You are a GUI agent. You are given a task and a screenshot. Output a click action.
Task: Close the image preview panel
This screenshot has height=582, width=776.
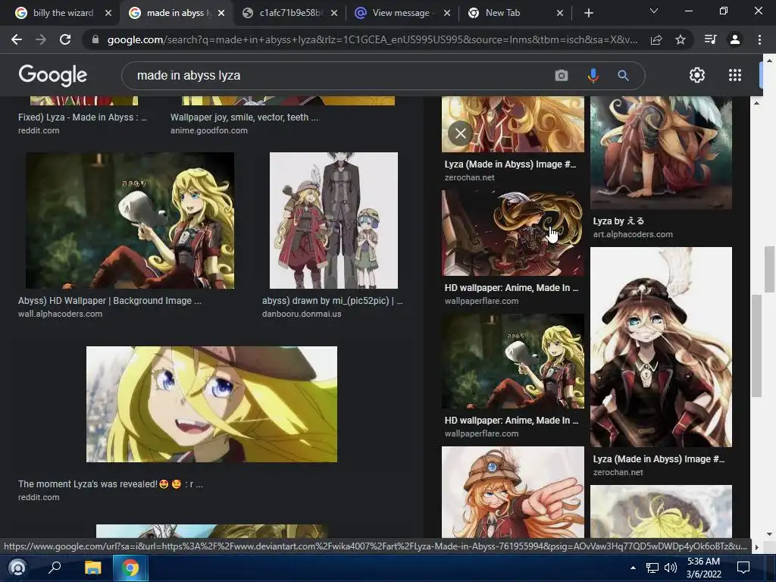point(460,133)
